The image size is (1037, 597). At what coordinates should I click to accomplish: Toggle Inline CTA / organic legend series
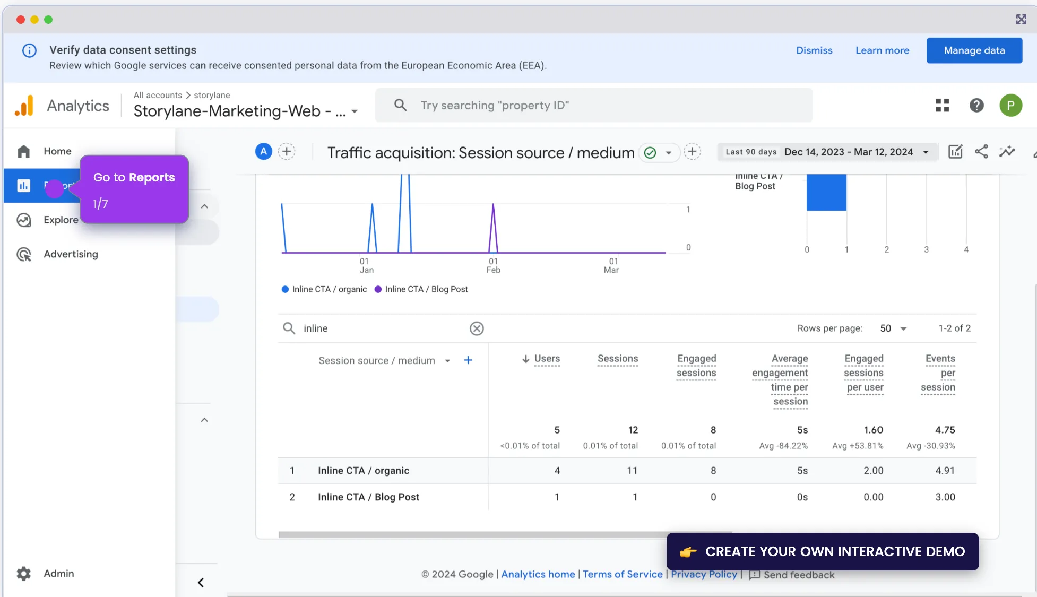pyautogui.click(x=324, y=289)
